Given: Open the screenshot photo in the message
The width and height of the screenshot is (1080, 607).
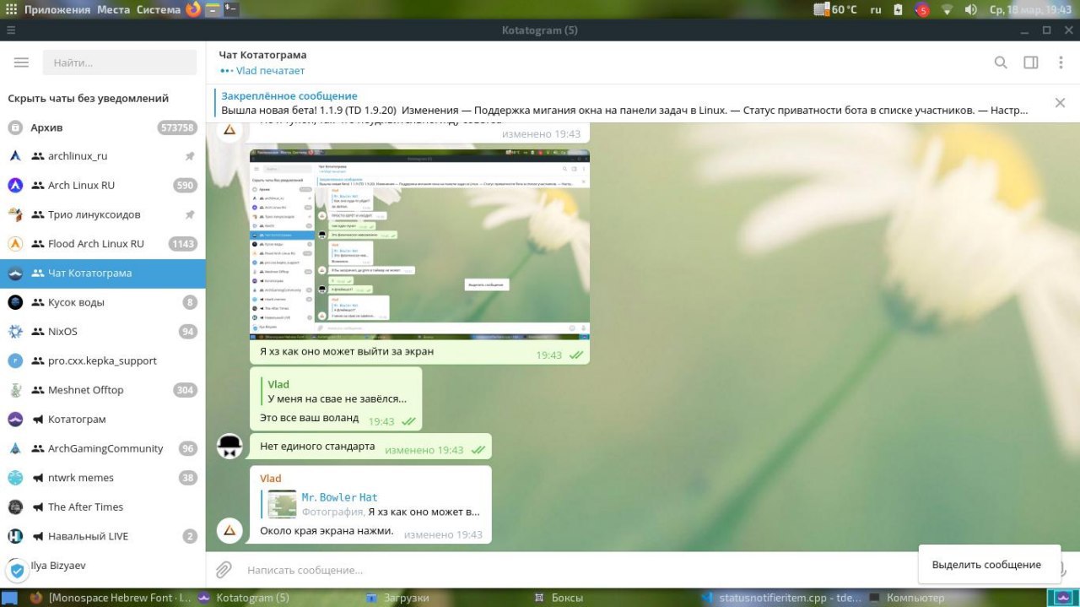Looking at the screenshot, I should pyautogui.click(x=419, y=245).
